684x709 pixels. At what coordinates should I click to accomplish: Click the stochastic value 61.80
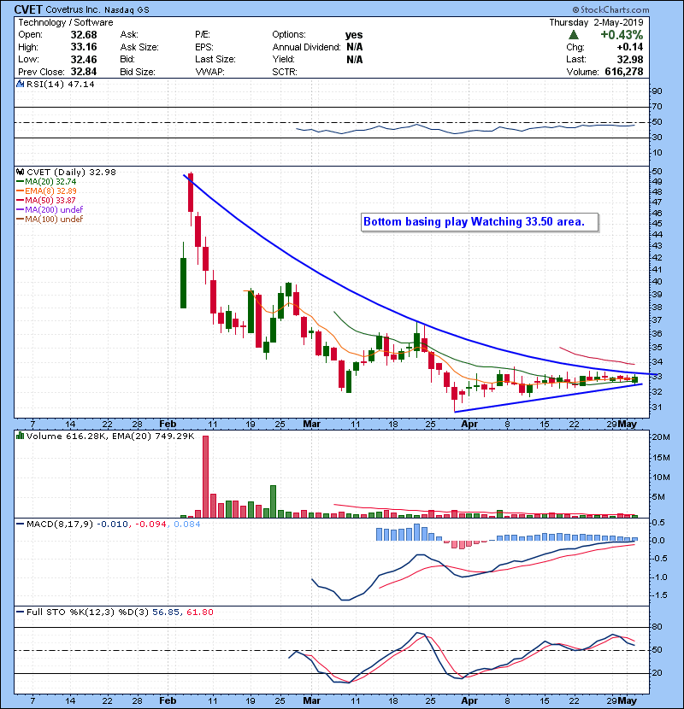[x=199, y=612]
